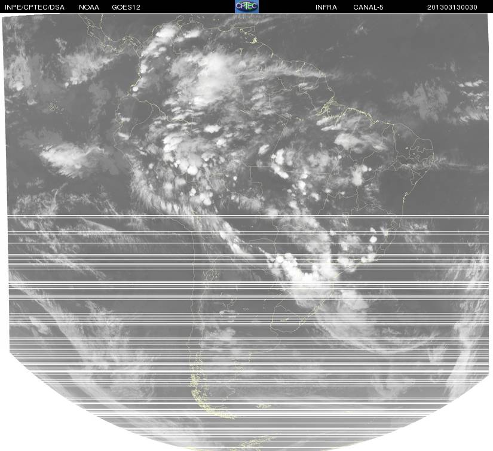This screenshot has width=493, height=451.
Task: Click the INPE/CPTEC/DSA header text
Action: point(35,7)
